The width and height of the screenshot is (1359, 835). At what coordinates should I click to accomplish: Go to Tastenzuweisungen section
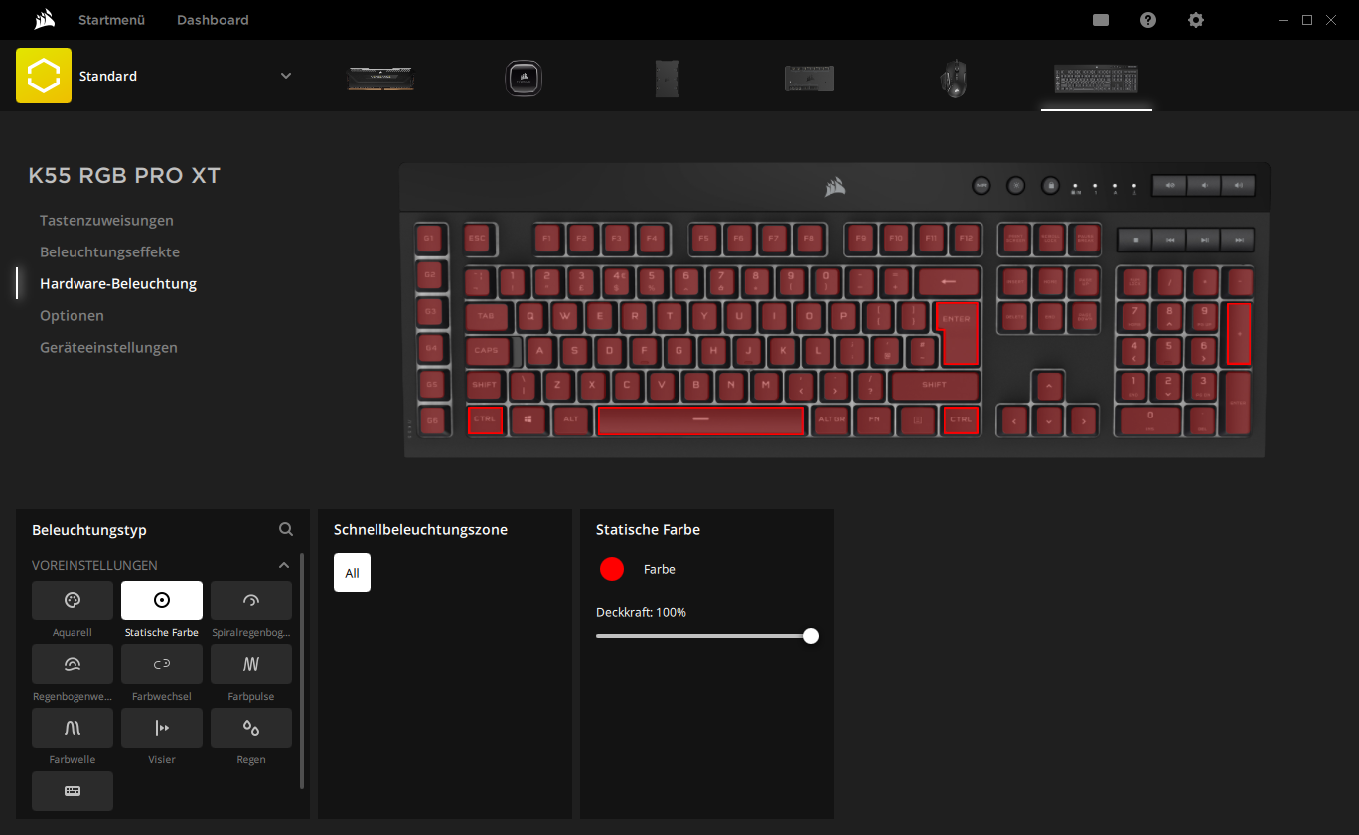pos(106,220)
